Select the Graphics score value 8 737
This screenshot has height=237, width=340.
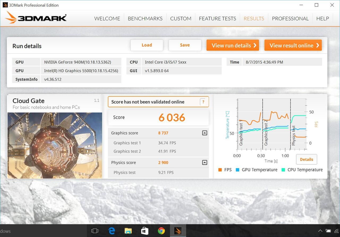[x=163, y=133]
